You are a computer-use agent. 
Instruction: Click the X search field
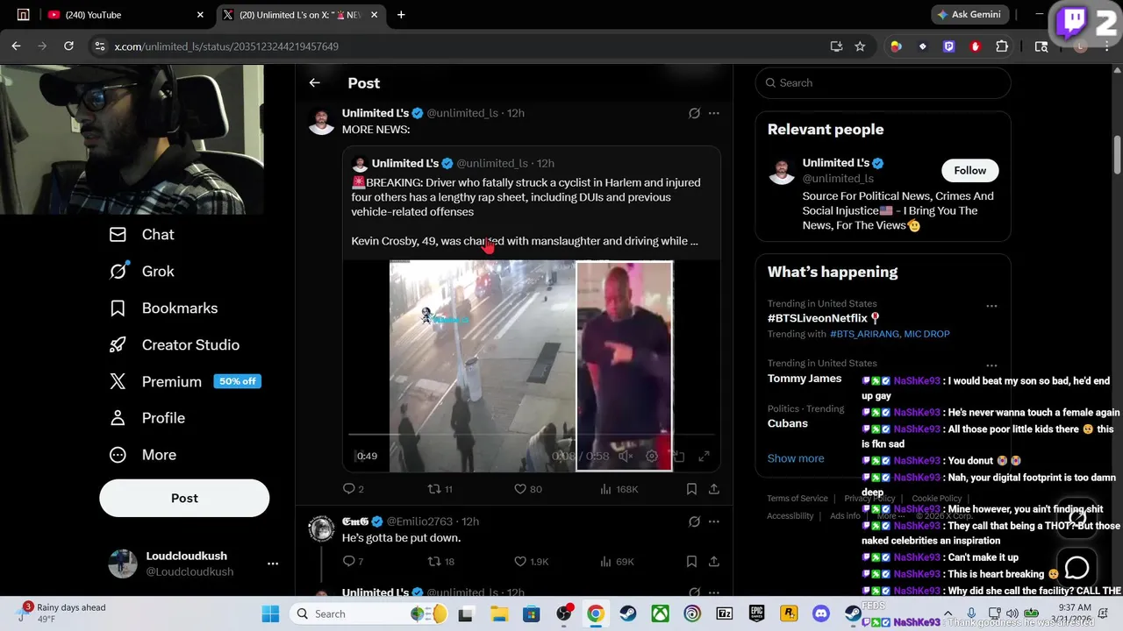coord(883,82)
